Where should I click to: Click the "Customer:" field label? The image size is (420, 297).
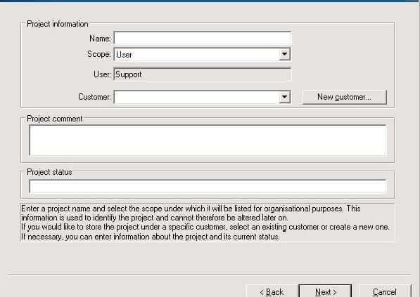[x=94, y=97]
